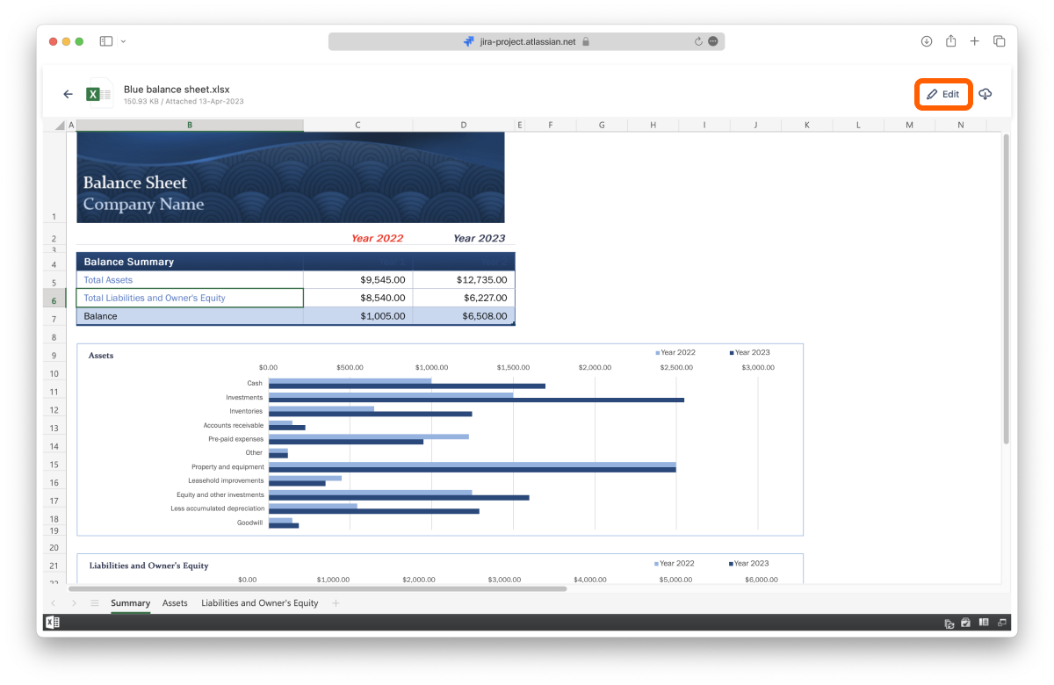
Task: Show tab overview icon
Action: [1000, 41]
